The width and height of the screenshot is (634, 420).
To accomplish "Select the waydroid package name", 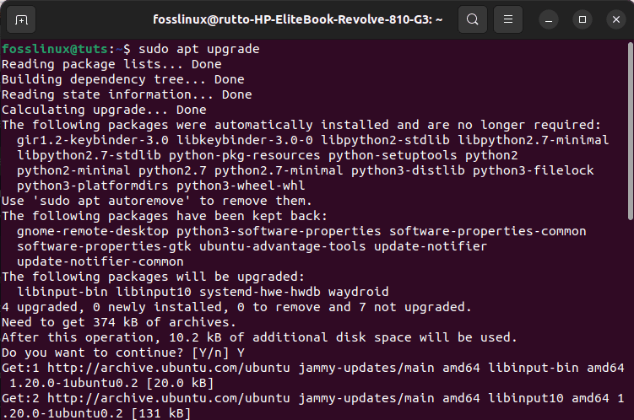I will [358, 292].
